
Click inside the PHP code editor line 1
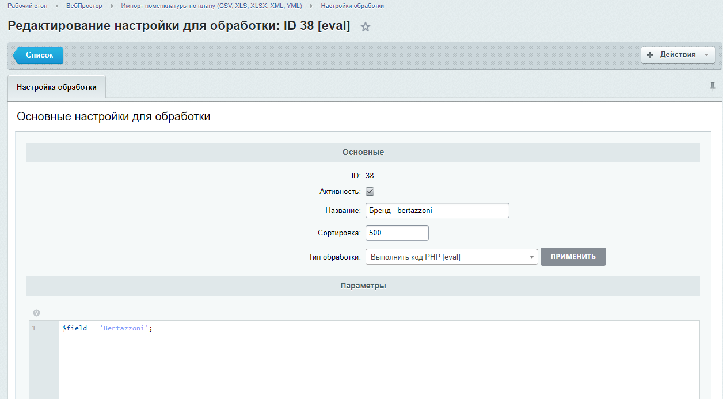(379, 328)
